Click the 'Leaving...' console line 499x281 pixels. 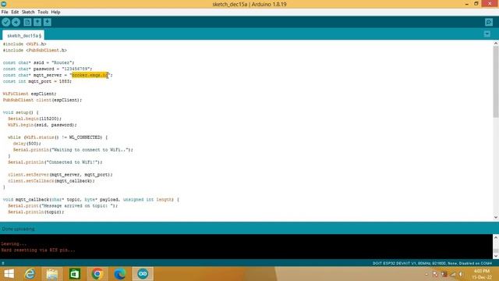(14, 244)
